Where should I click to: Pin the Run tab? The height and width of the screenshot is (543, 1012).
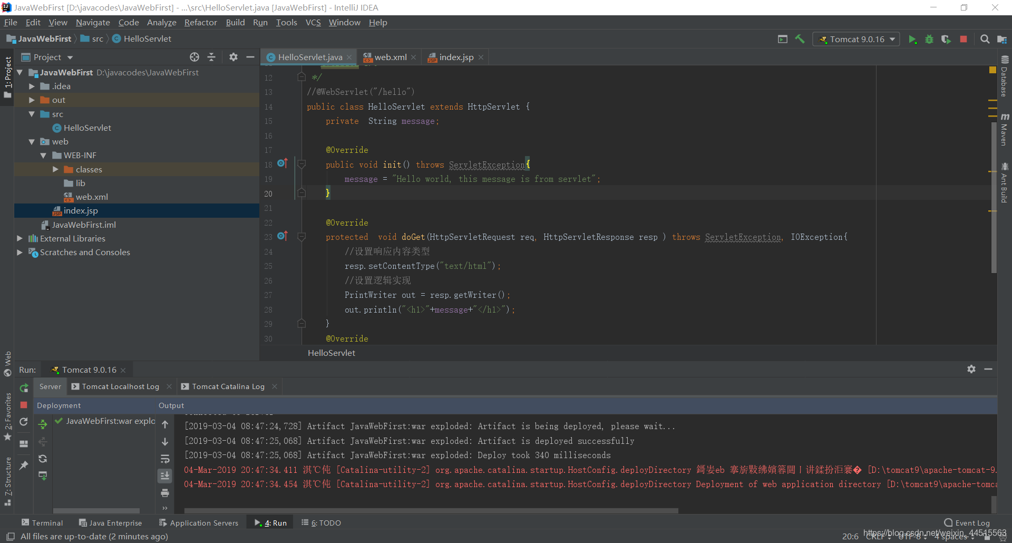[x=24, y=465]
